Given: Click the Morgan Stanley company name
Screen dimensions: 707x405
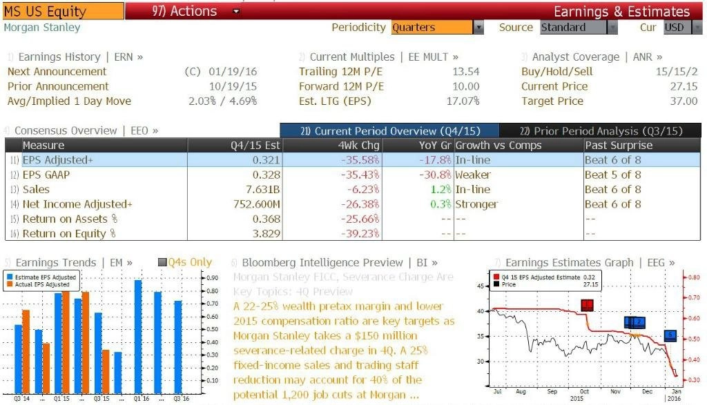Looking at the screenshot, I should (42, 28).
